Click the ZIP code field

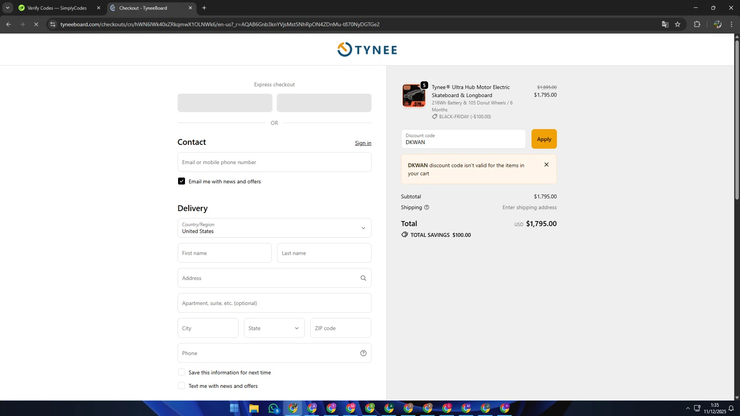[340, 328]
